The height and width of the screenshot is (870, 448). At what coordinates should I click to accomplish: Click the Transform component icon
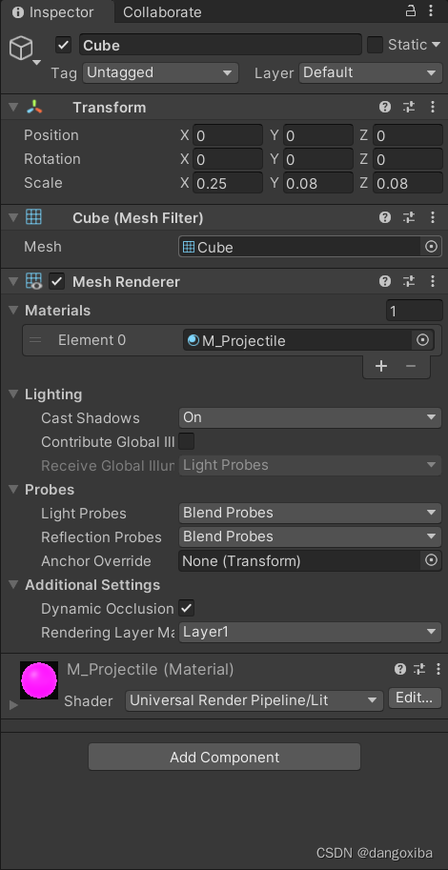coord(34,108)
